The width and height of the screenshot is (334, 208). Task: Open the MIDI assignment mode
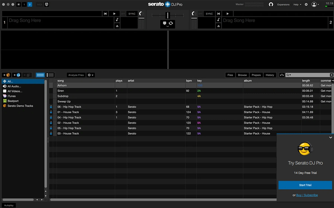[x=39, y=5]
